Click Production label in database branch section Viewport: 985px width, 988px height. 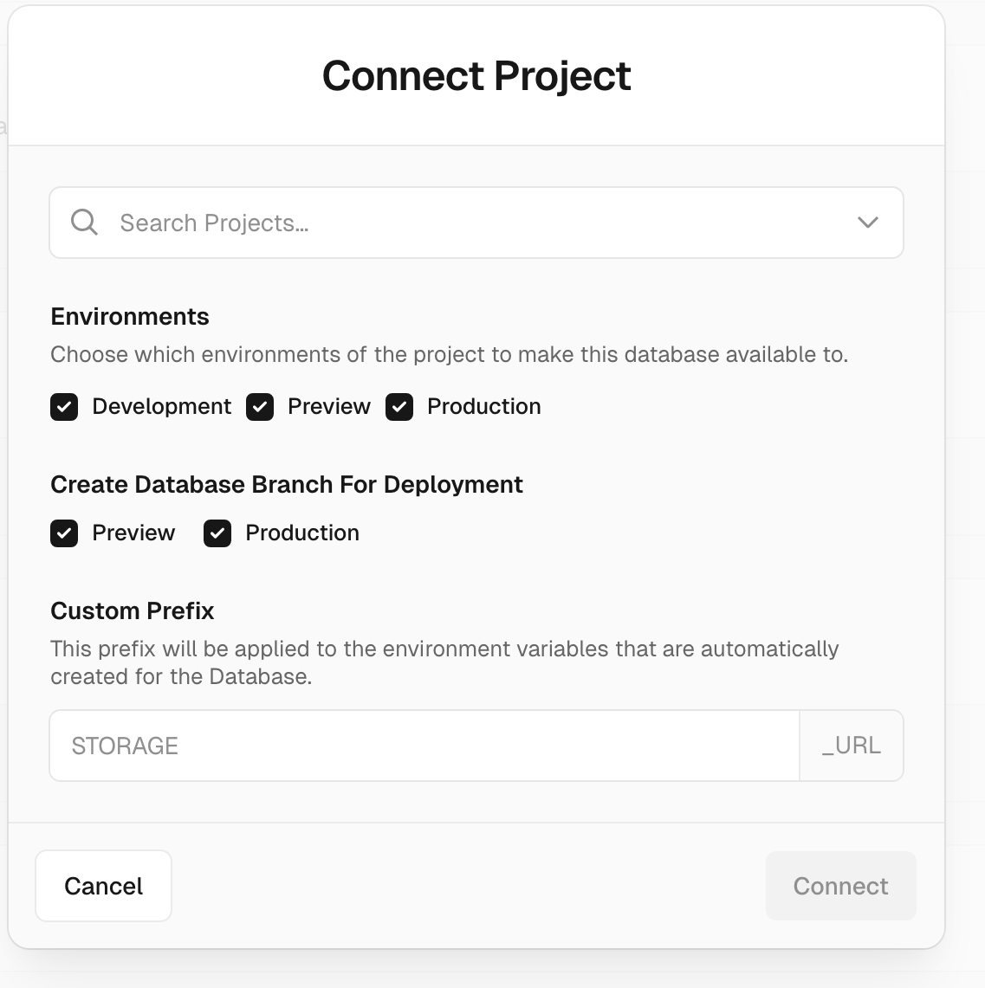tap(301, 533)
